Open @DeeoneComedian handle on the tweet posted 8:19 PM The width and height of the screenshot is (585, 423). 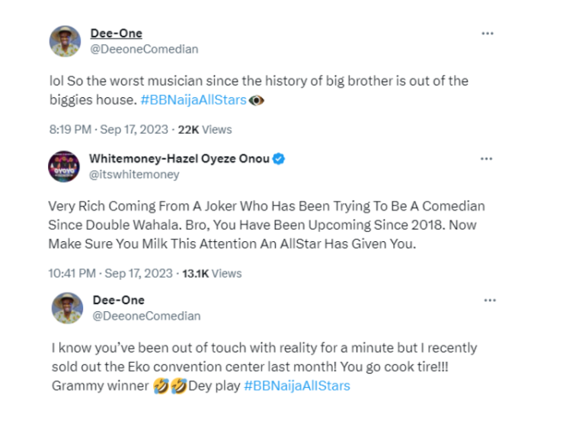(145, 49)
